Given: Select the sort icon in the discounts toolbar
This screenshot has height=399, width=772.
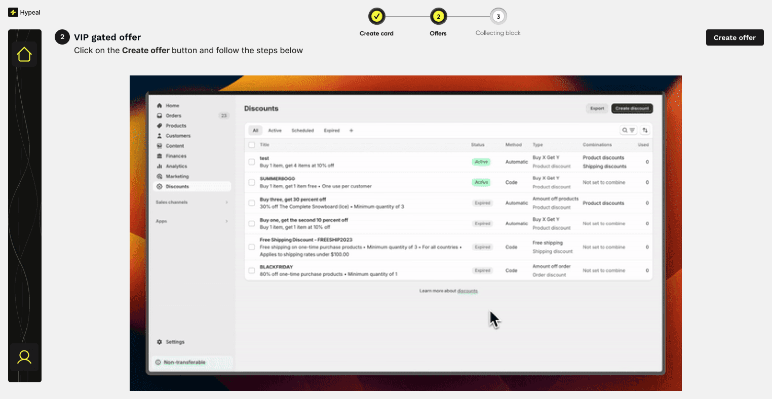Looking at the screenshot, I should tap(645, 130).
